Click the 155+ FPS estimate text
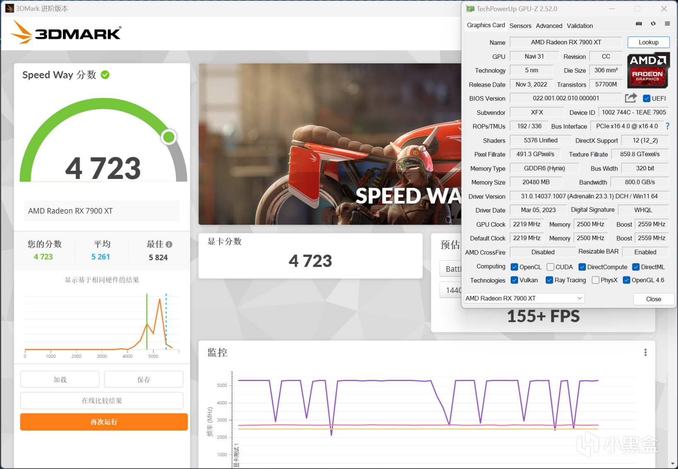678x469 pixels. [x=543, y=317]
